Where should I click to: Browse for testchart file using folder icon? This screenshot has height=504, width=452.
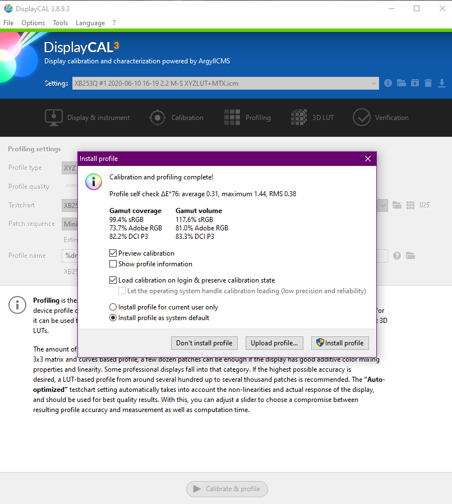point(397,205)
